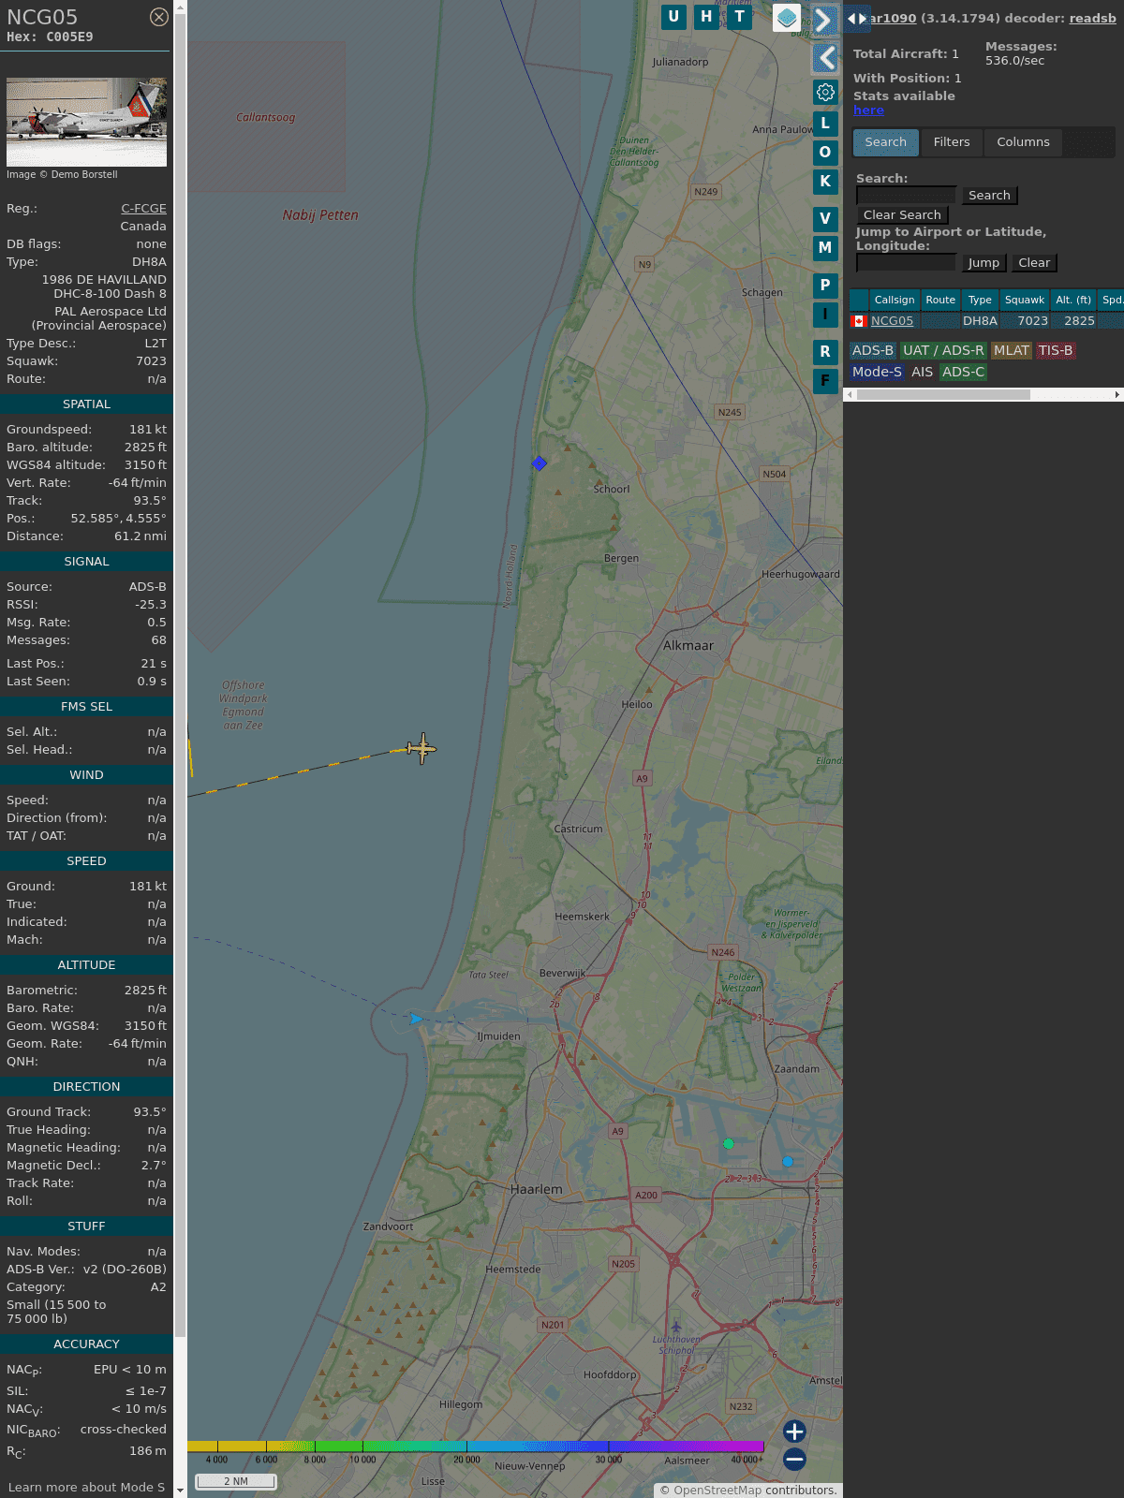Click the blue diamond marker near Schoorl
Image resolution: width=1124 pixels, height=1498 pixels.
click(x=539, y=463)
